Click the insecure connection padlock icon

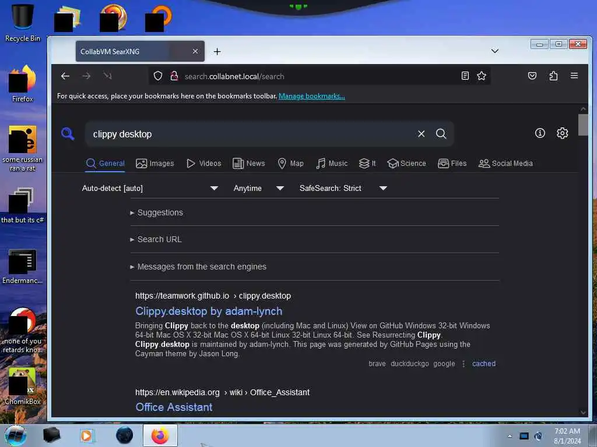174,76
